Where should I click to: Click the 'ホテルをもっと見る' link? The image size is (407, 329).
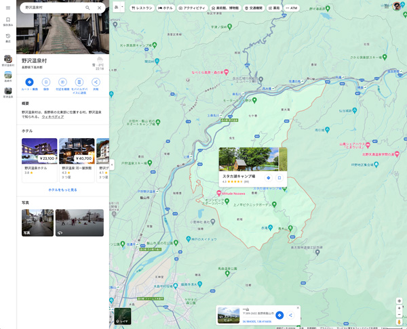click(x=62, y=190)
